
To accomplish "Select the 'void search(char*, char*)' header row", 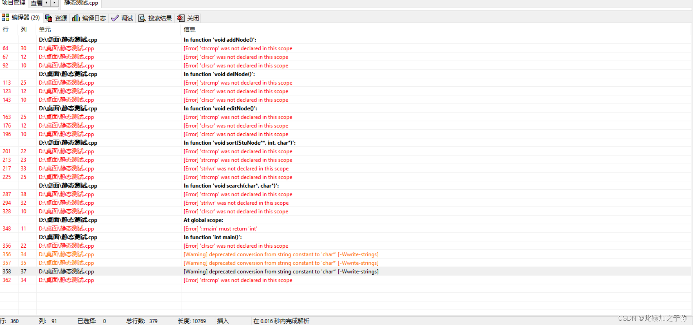I will (346, 186).
